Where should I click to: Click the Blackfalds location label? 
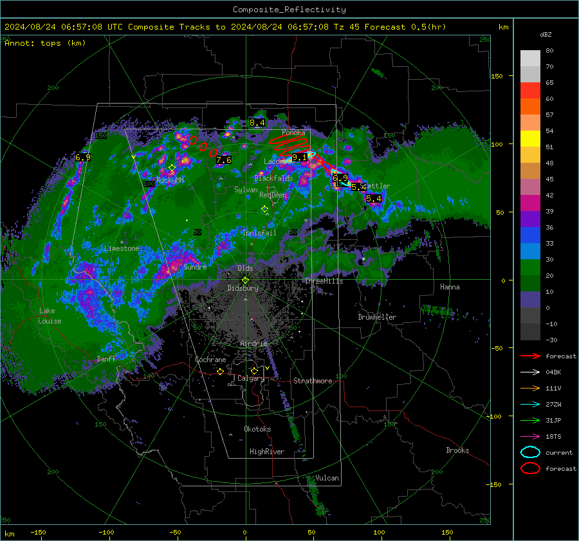click(273, 178)
